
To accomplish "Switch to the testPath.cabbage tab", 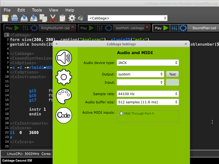I will 129,28.
